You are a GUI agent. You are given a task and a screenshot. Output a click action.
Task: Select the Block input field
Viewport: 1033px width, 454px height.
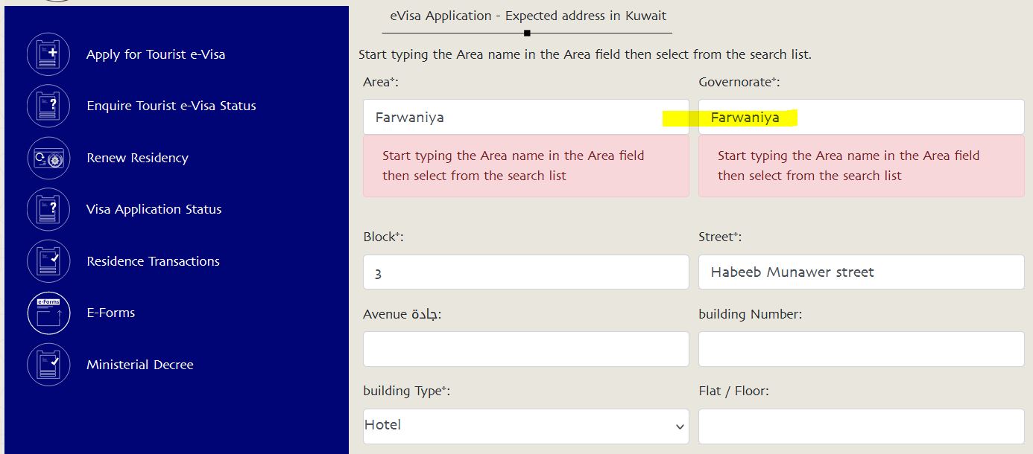point(526,272)
